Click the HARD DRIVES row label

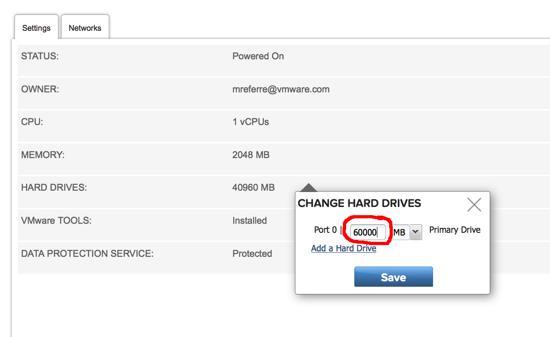54,188
